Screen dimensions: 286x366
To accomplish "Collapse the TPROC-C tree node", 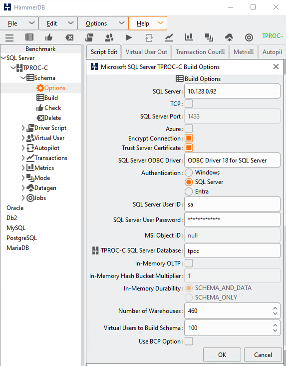I will (x=13, y=68).
